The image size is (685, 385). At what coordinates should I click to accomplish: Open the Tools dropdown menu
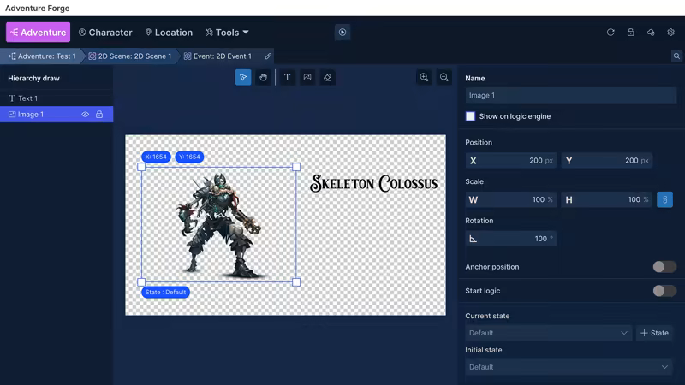227,33
